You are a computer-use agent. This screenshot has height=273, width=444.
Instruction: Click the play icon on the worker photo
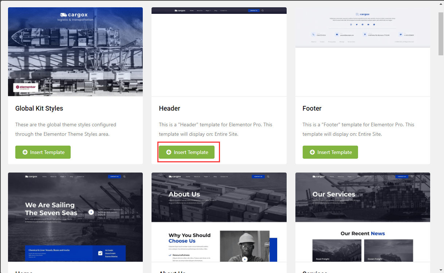tap(245, 259)
